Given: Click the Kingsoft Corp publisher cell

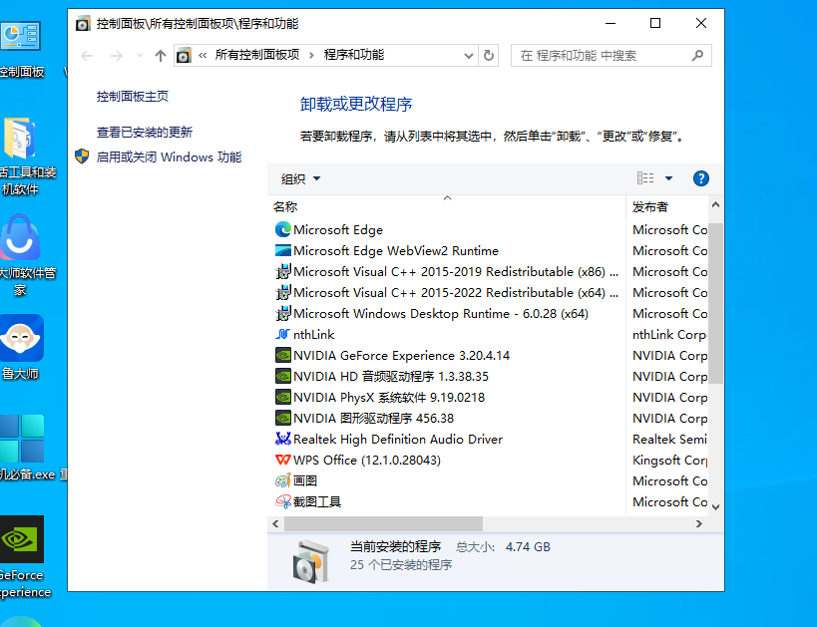Looking at the screenshot, I should coord(669,461).
